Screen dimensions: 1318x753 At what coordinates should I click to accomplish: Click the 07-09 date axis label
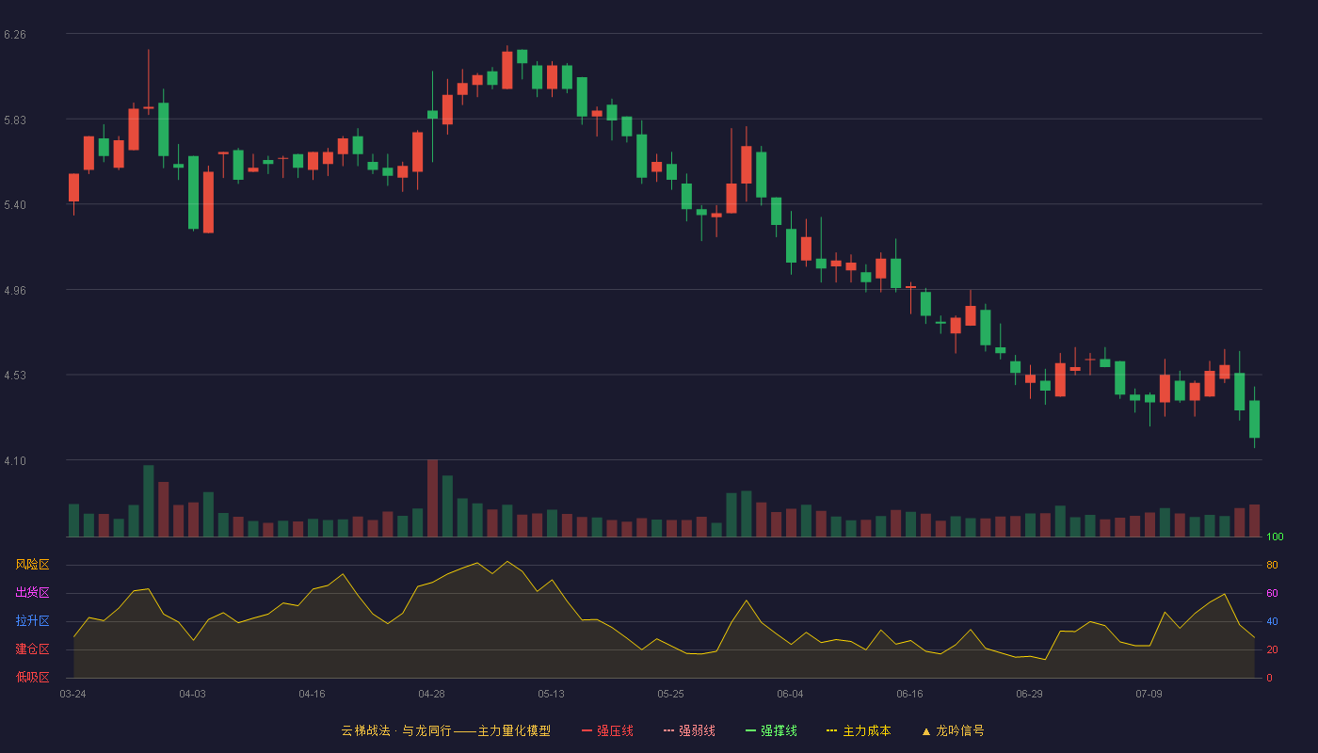[1149, 694]
